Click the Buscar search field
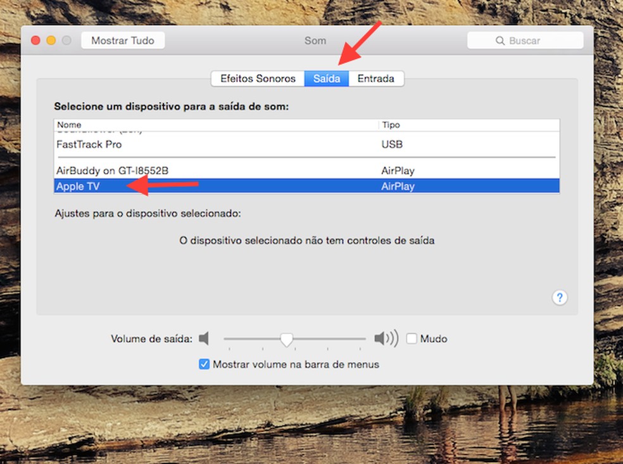The image size is (623, 464). tap(532, 40)
